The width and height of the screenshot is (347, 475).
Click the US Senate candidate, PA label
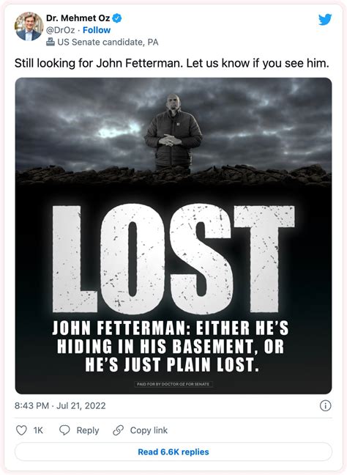[x=108, y=42]
